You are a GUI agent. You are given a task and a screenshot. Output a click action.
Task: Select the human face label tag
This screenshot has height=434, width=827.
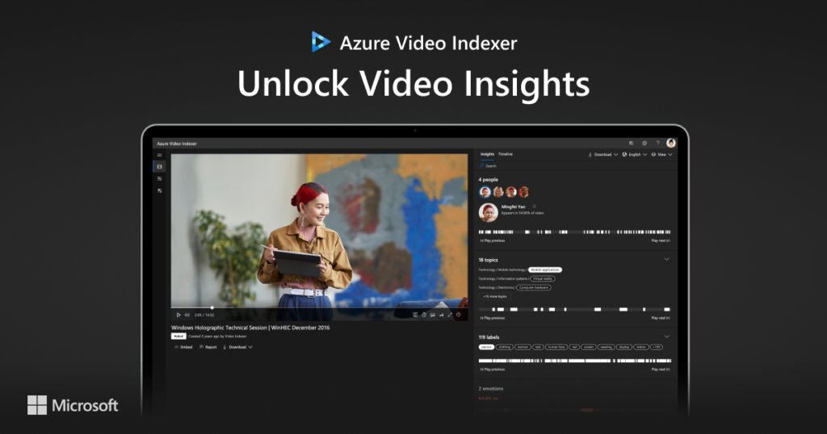point(556,347)
